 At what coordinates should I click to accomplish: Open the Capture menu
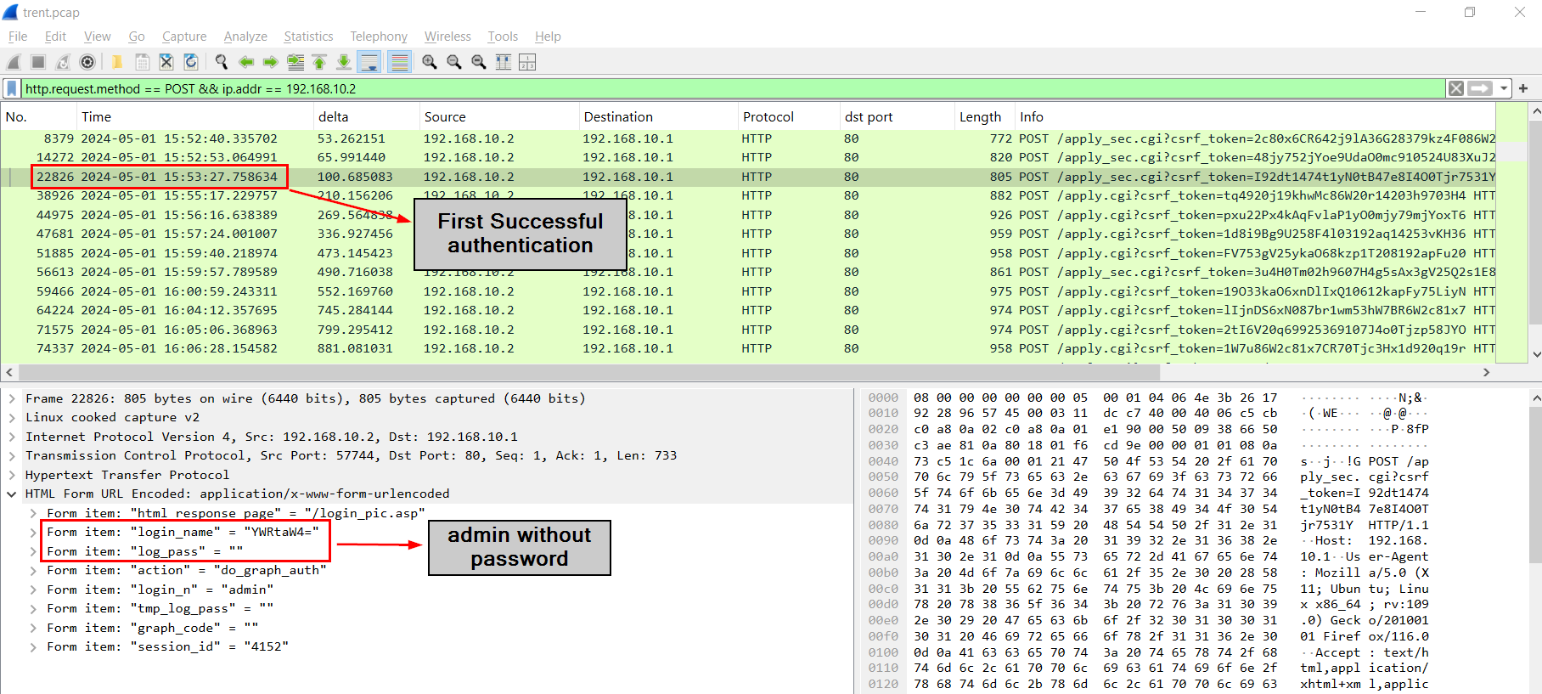(184, 37)
